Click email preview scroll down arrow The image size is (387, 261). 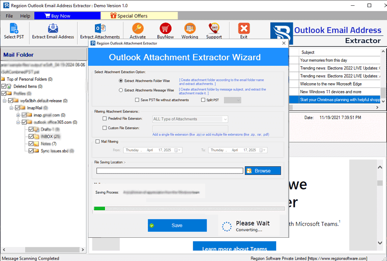coord(380,243)
